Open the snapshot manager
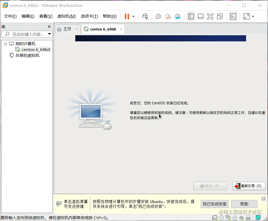The width and height of the screenshot is (268, 221). point(178,16)
